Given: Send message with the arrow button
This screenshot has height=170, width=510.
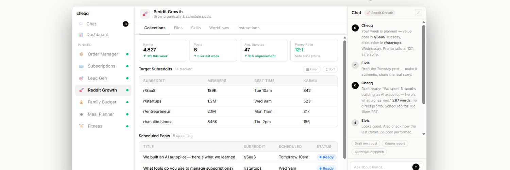Looking at the screenshot, I should tap(416, 167).
